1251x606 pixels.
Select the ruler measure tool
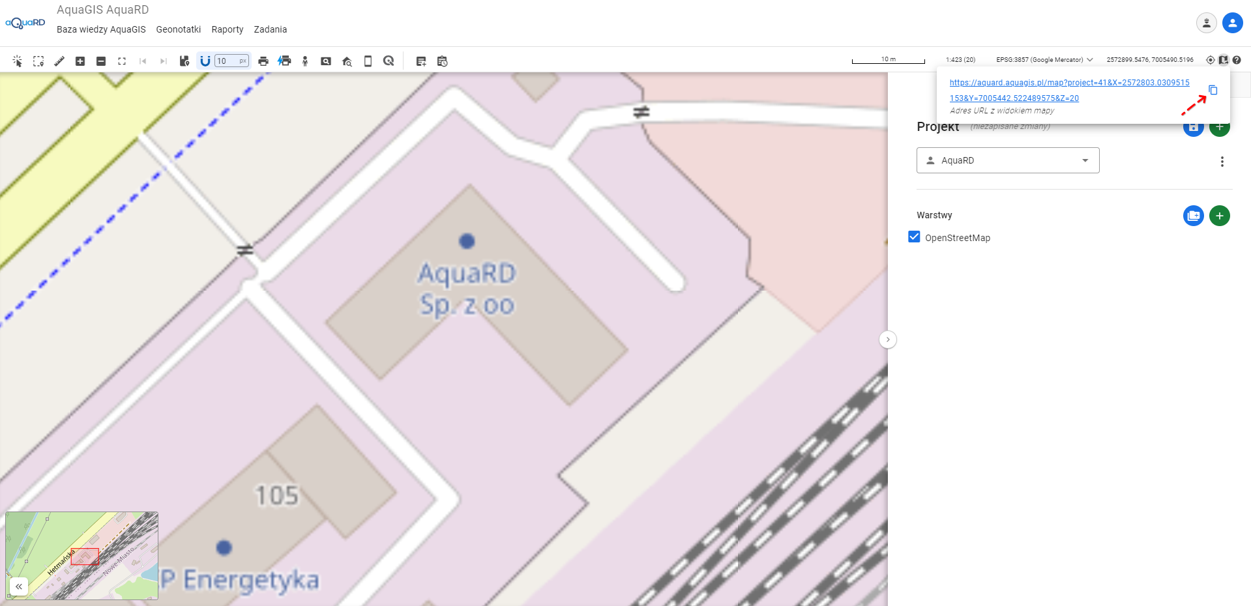(59, 61)
